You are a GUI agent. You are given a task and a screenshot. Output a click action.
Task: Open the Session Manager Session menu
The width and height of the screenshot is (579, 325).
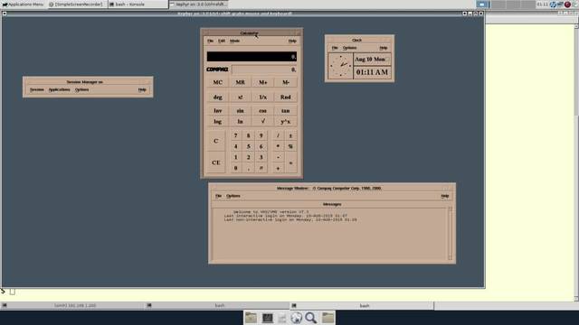click(36, 89)
